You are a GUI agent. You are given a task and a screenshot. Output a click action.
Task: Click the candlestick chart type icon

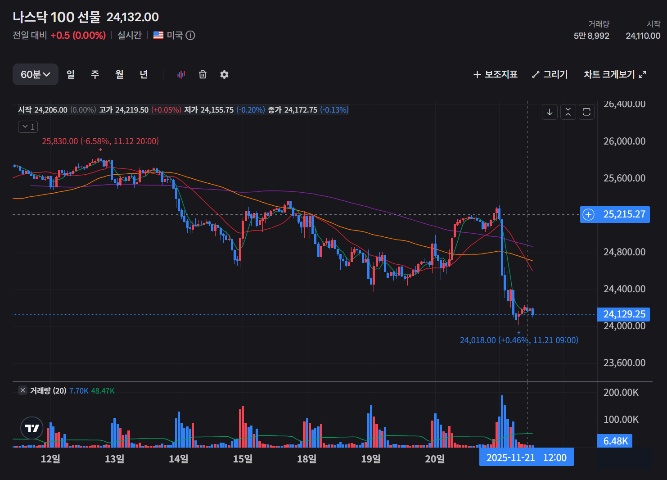pos(181,74)
